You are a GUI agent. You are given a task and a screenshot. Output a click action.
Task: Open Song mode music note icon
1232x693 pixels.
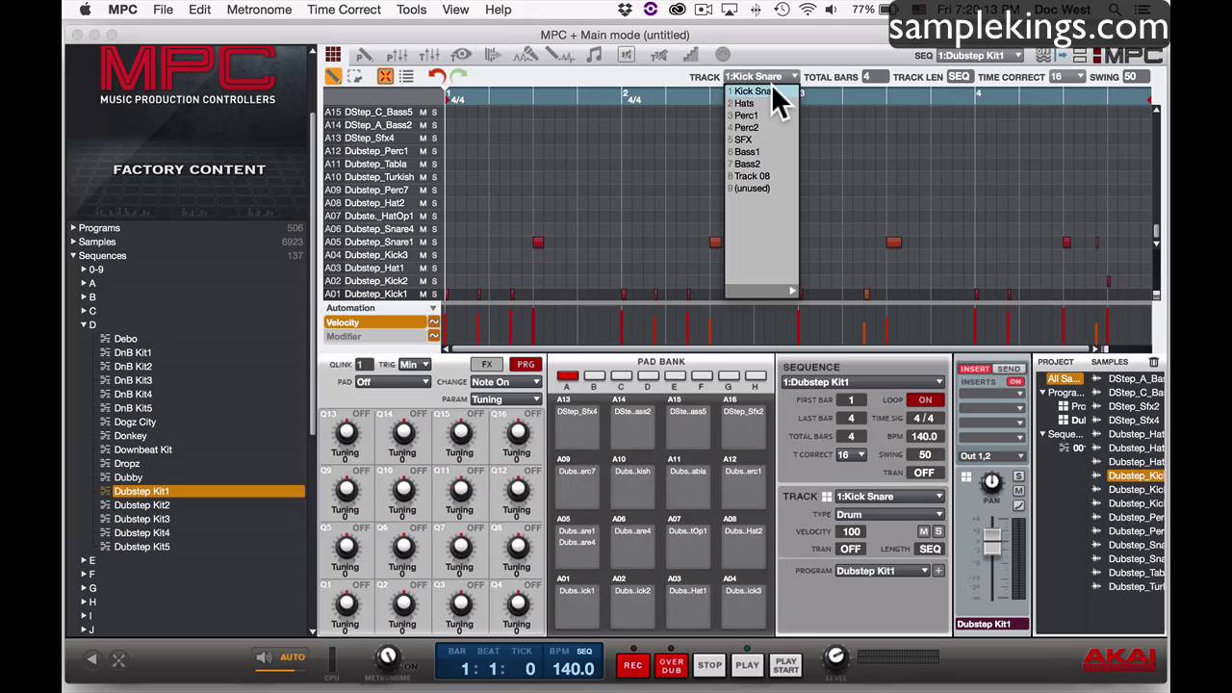point(595,55)
